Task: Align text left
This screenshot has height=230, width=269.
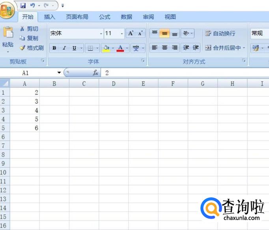Action: click(155, 47)
